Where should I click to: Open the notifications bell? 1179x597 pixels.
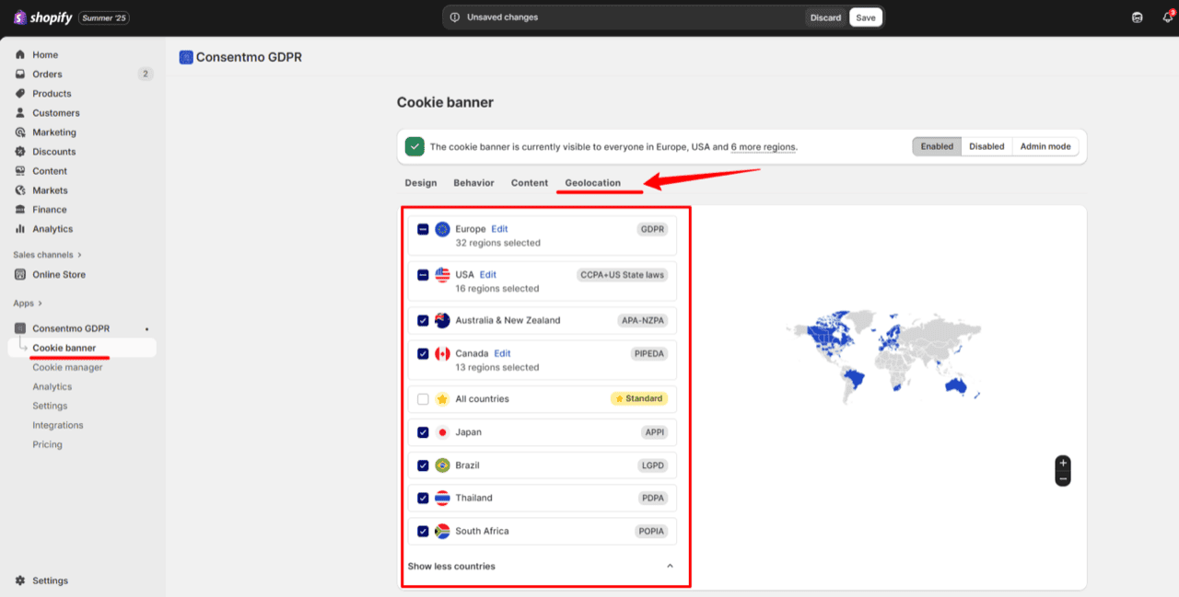(x=1168, y=17)
